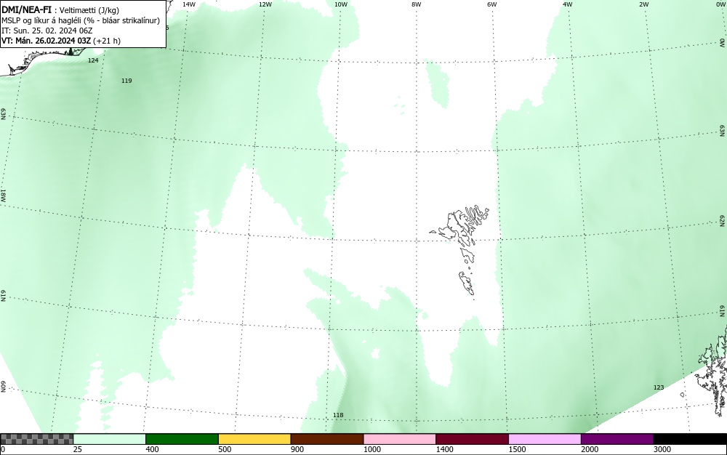Screen dimensions: 727x455
Task: Choose the yellow 500–900 legend swatch
Action: tap(254, 439)
